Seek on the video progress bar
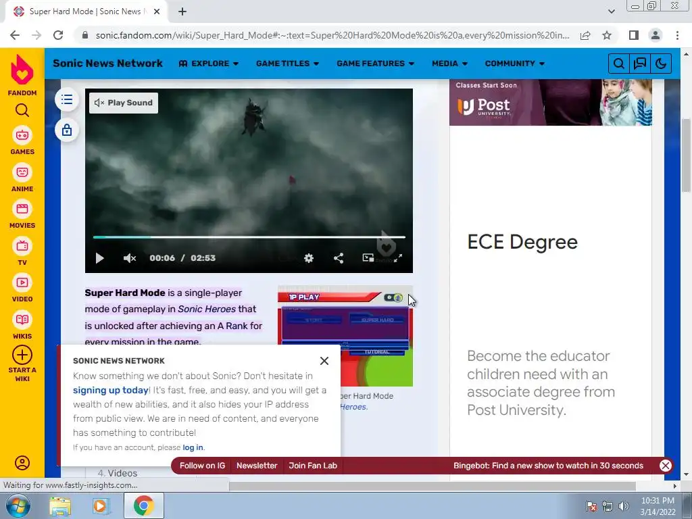 [249, 237]
